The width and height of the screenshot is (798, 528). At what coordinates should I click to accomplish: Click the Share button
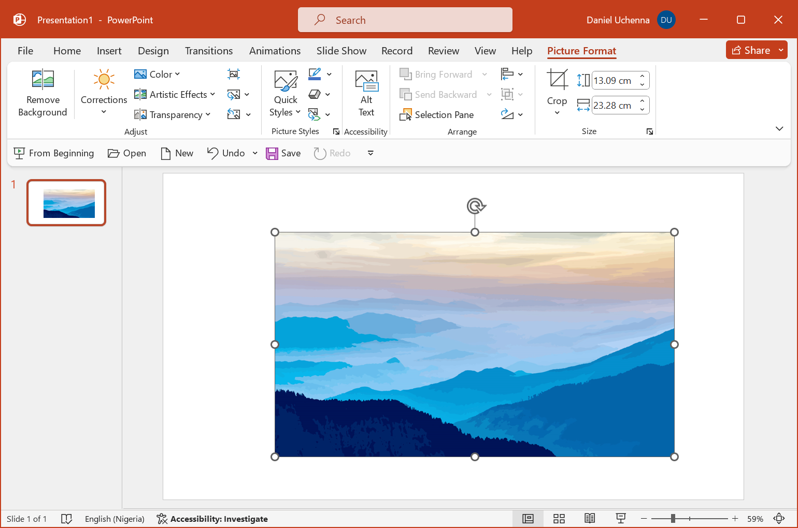tap(751, 50)
